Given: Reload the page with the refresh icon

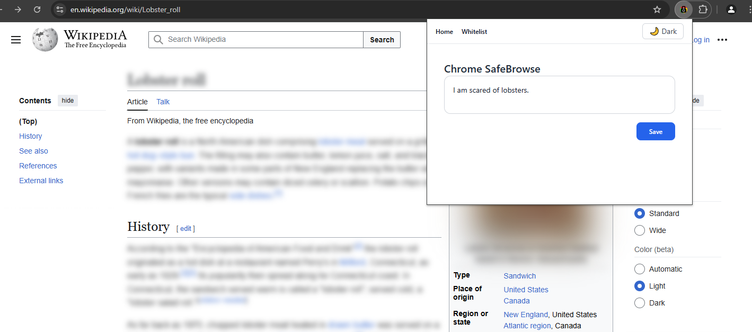Looking at the screenshot, I should 37,10.
